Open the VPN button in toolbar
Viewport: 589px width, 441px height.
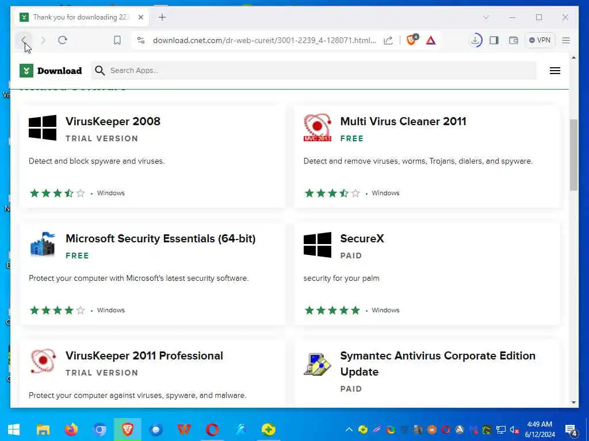pos(540,40)
